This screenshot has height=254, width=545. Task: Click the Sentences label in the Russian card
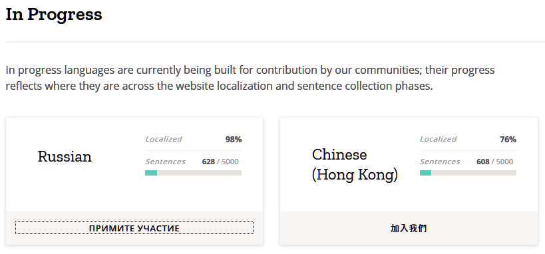coord(165,162)
